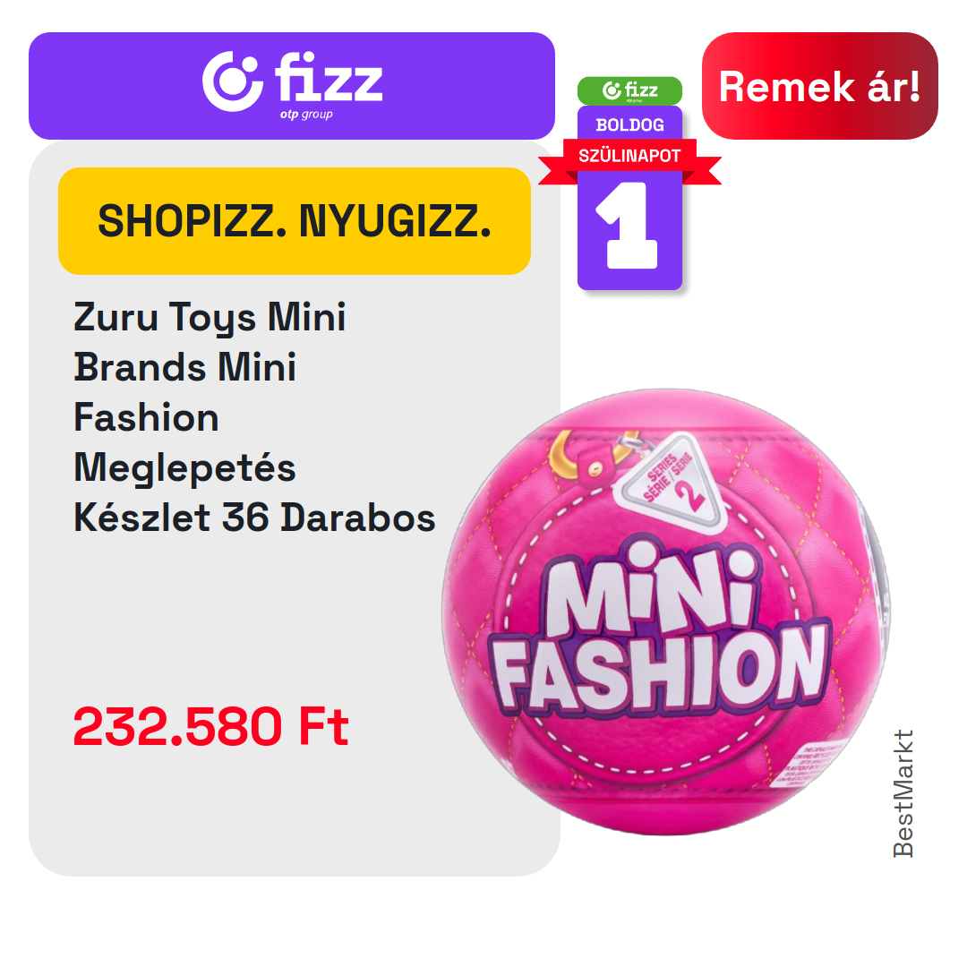967x967 pixels.
Task: Click the word Meglepetés in product name
Action: [185, 467]
